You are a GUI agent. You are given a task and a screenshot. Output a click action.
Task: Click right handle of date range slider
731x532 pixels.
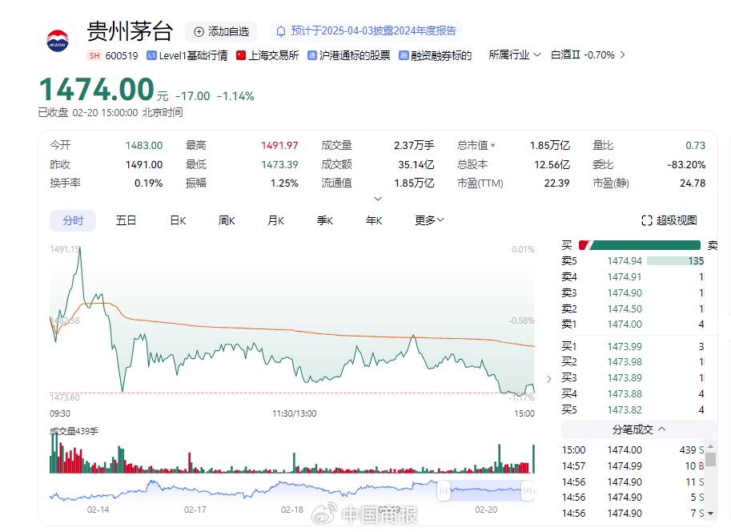(x=528, y=490)
